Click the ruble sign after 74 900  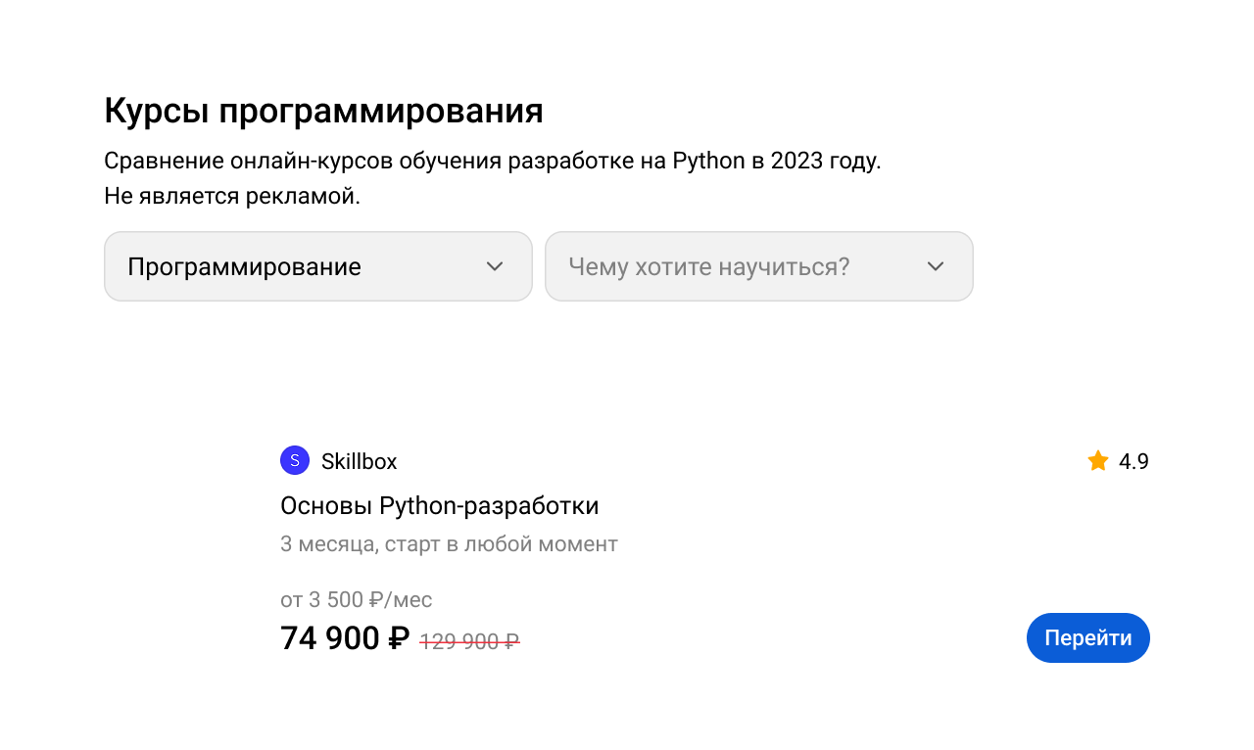[x=398, y=639]
